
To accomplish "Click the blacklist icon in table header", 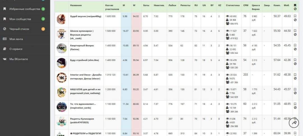I will [x=295, y=9].
